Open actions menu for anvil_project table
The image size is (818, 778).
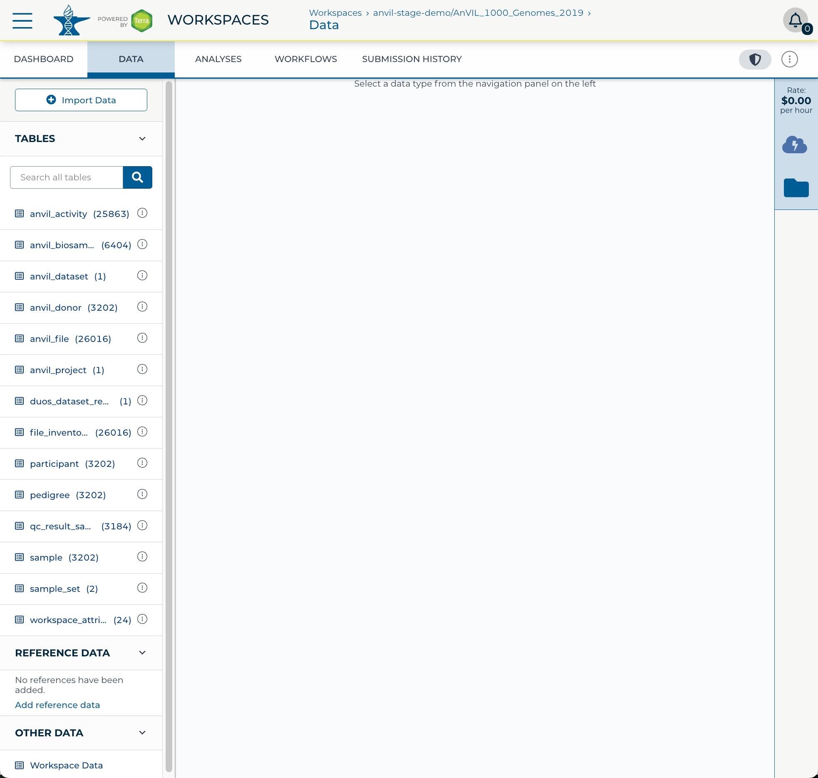pyautogui.click(x=142, y=369)
